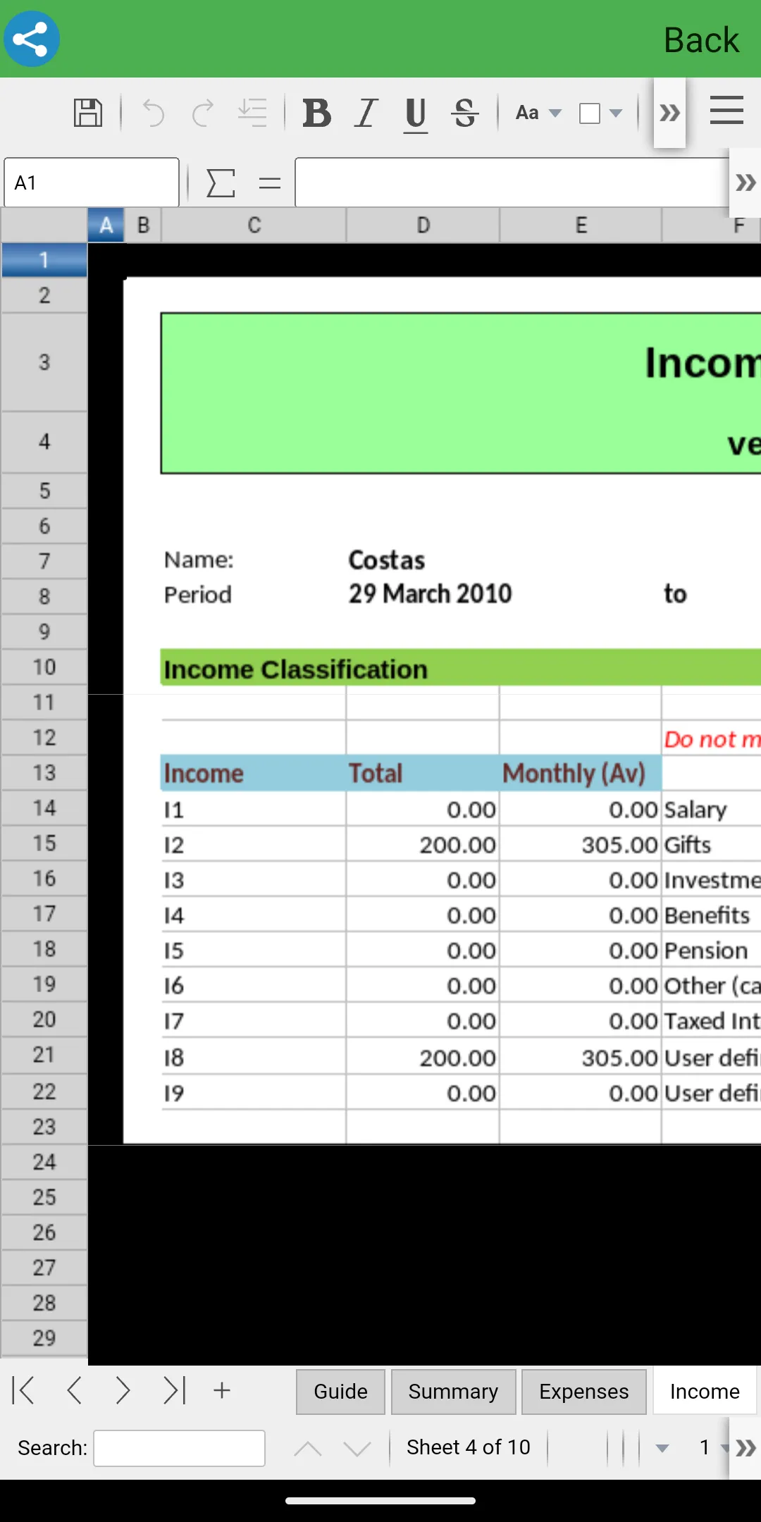
Task: Undo the last action
Action: click(x=153, y=113)
